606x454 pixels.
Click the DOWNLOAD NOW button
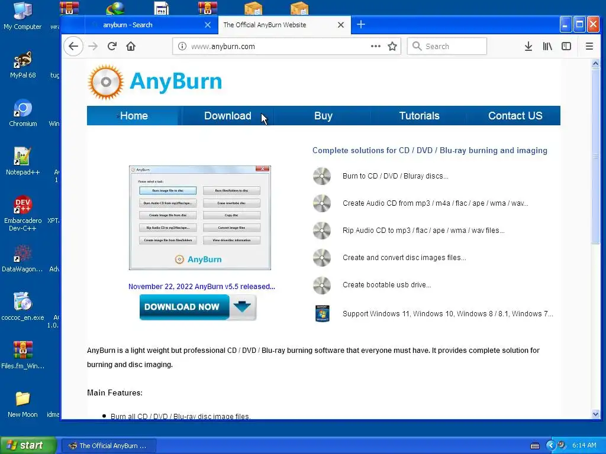[x=198, y=307]
